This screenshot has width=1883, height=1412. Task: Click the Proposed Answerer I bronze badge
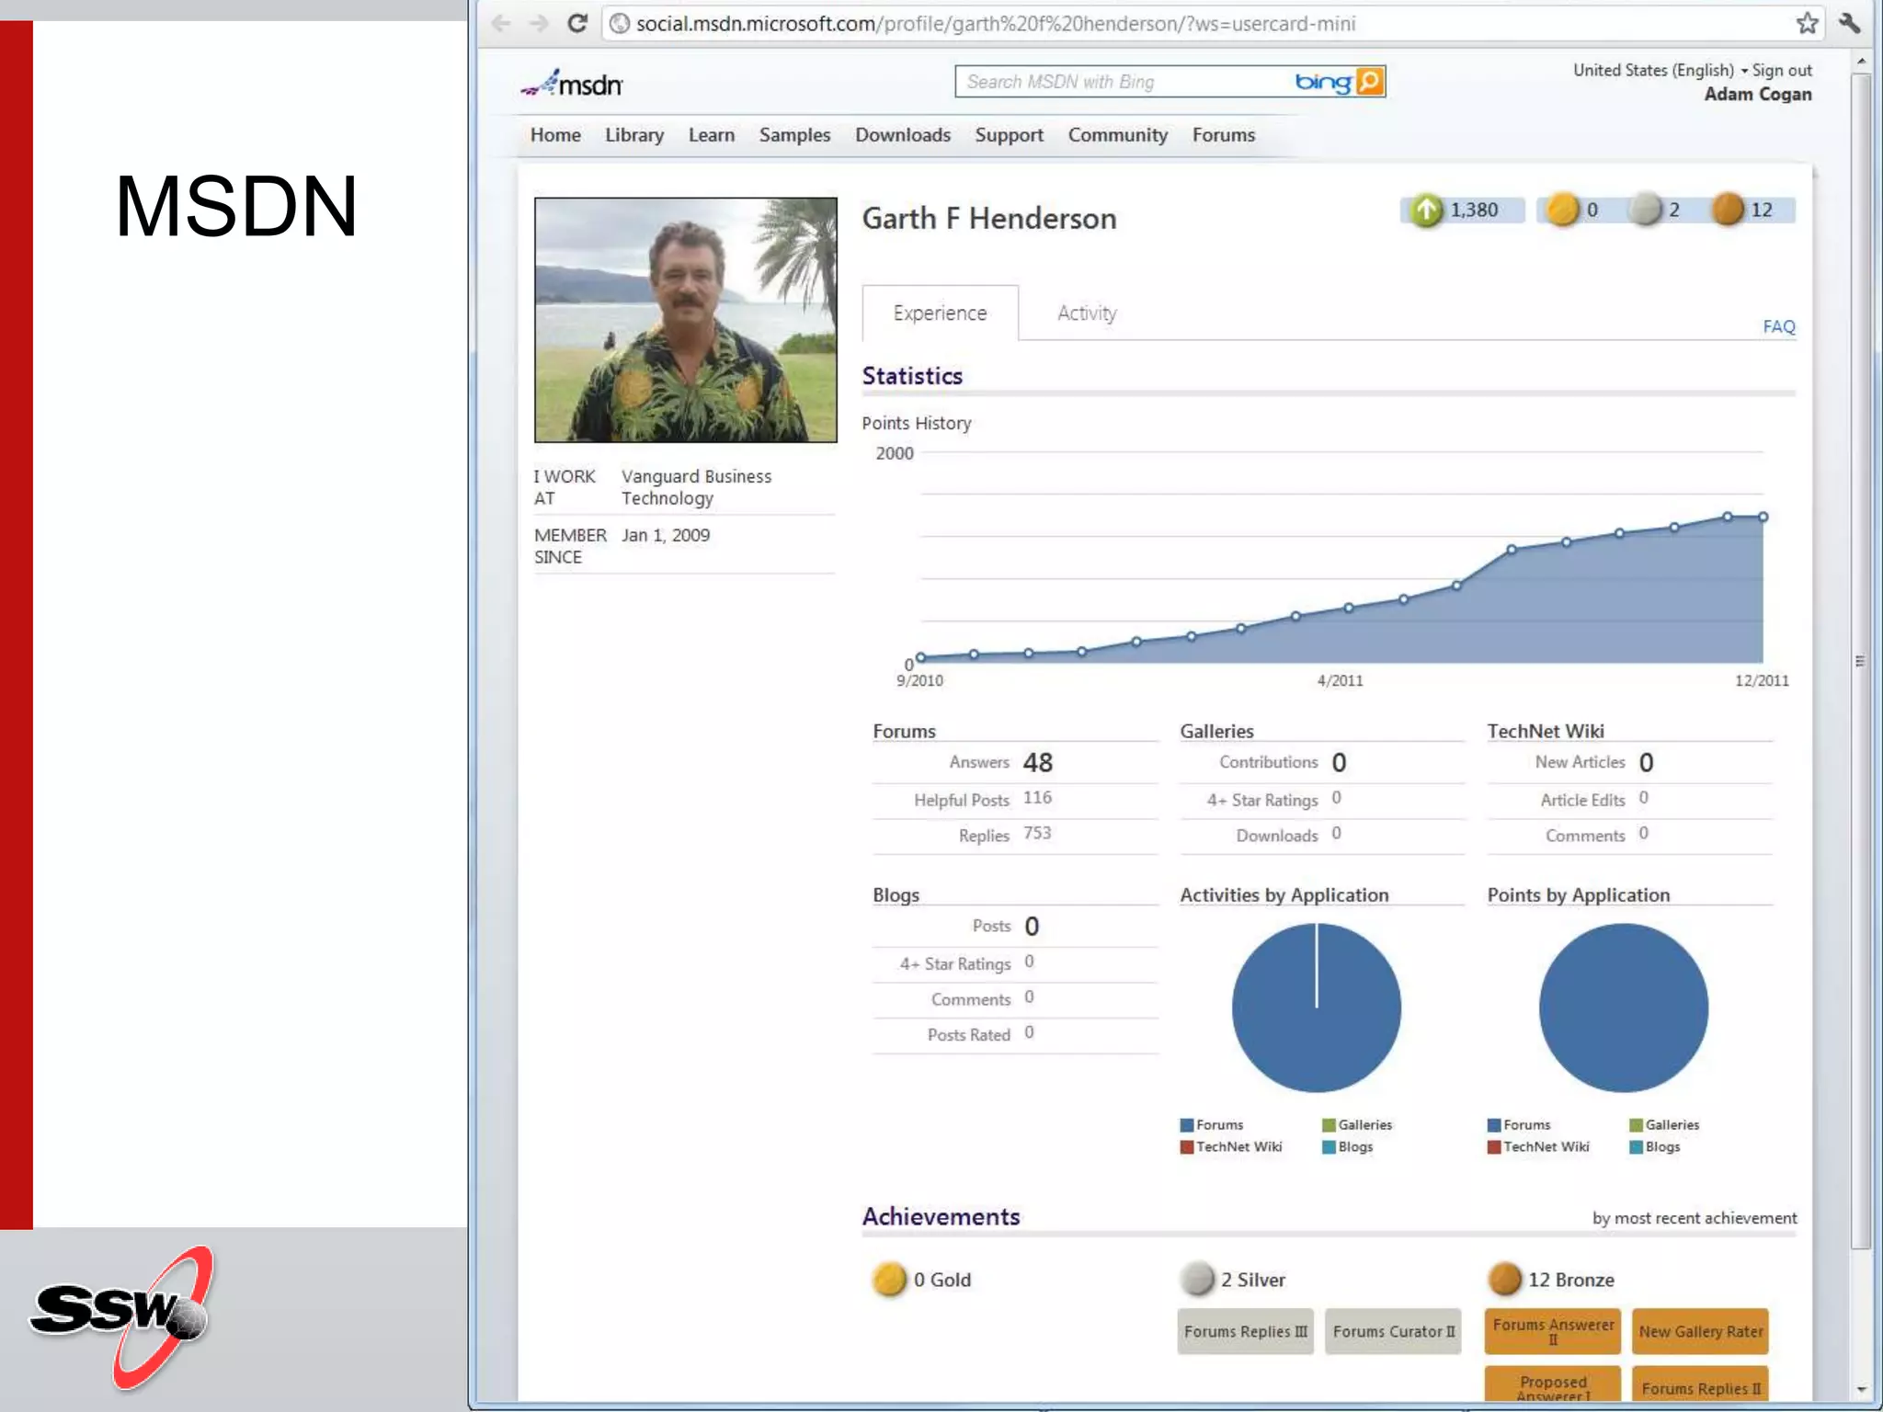(1553, 1385)
